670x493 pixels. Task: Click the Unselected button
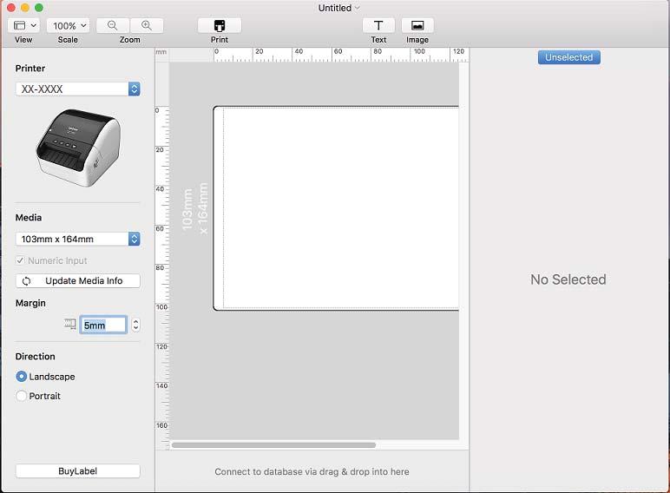(568, 57)
